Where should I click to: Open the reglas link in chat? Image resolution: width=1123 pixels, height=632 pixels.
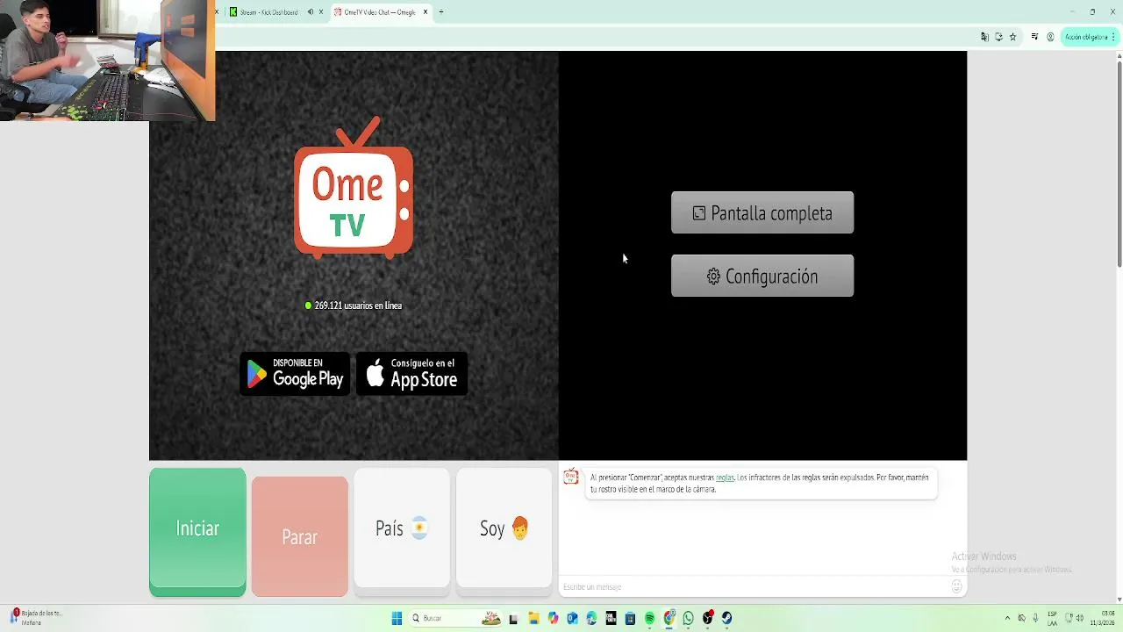[725, 478]
